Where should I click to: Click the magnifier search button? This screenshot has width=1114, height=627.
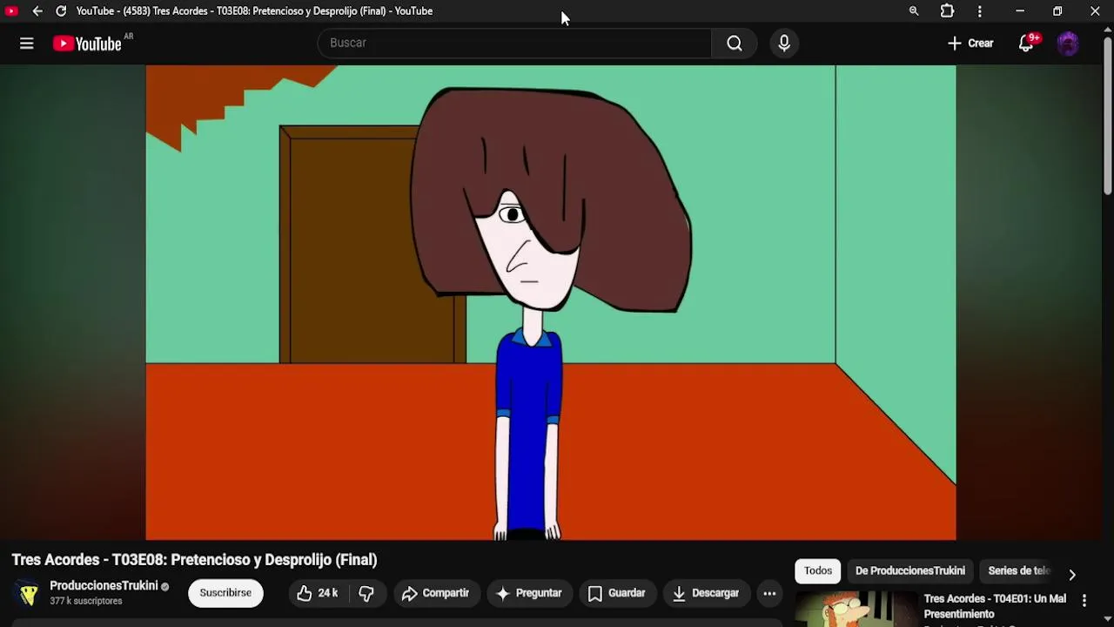click(735, 43)
